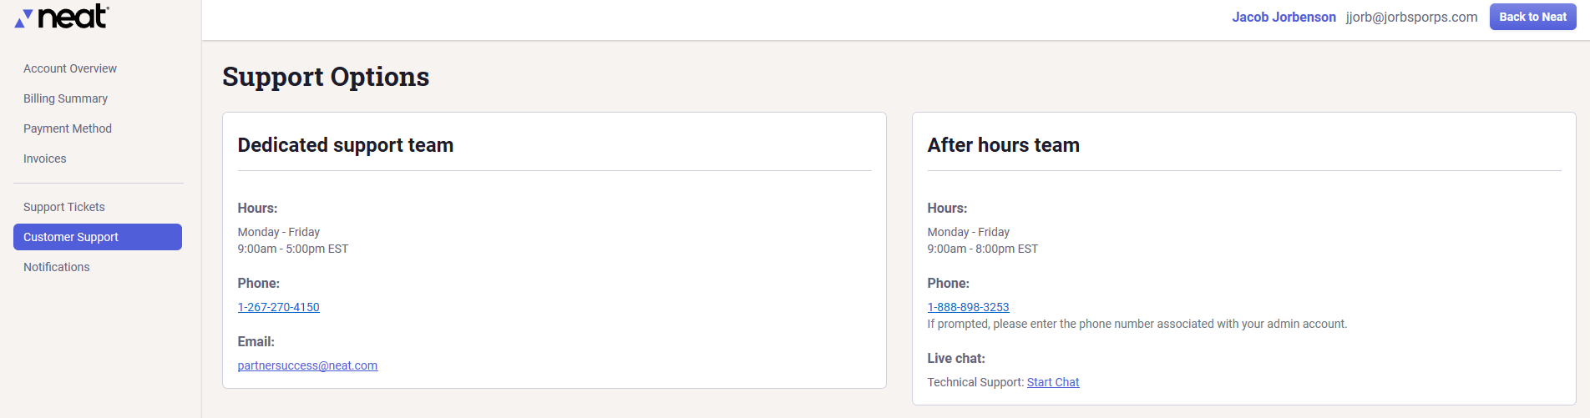Click the After hours team heading
Image resolution: width=1590 pixels, height=418 pixels.
[1003, 145]
